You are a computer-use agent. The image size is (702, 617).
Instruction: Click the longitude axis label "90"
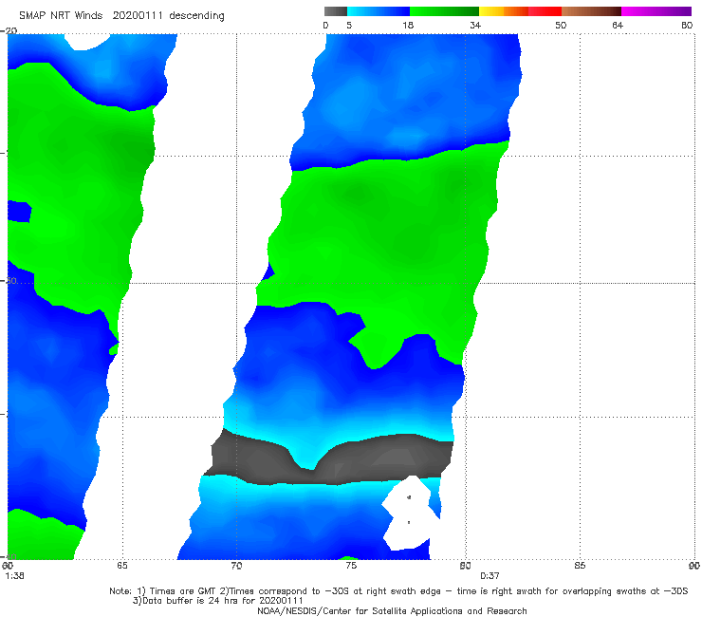pos(694,566)
